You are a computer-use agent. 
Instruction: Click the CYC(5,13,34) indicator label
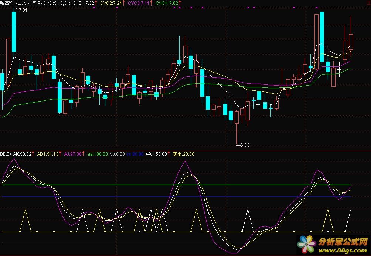pyautogui.click(x=57, y=3)
